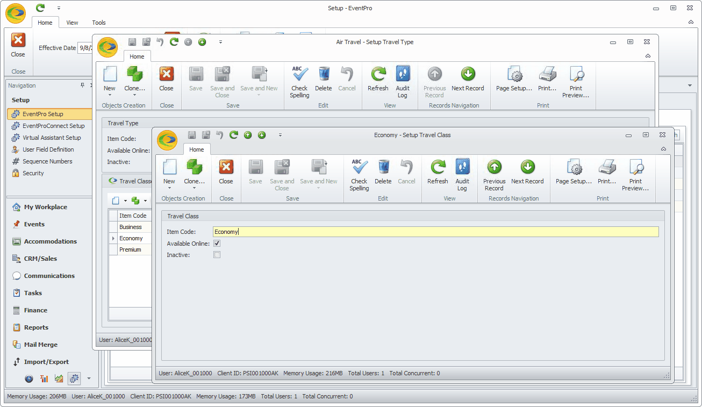Open Clone dropdown arrow in Air Travel ribbon
The width and height of the screenshot is (702, 407).
(134, 95)
